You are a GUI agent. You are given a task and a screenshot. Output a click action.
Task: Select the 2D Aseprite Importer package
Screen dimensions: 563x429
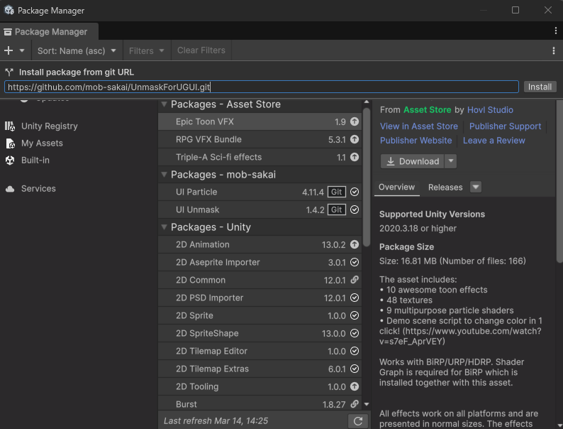pyautogui.click(x=260, y=263)
